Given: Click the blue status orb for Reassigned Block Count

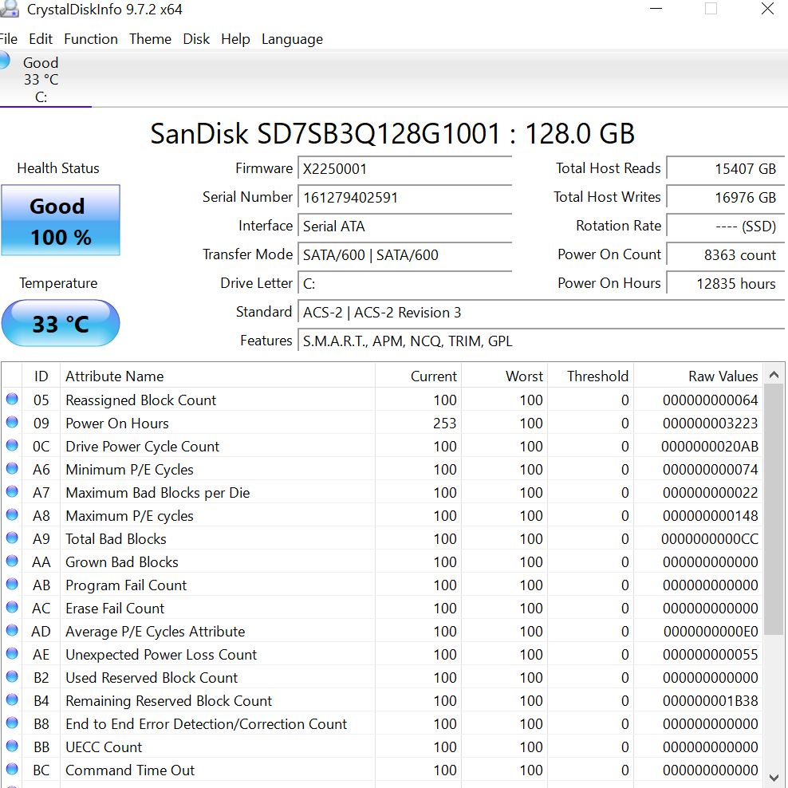Looking at the screenshot, I should pyautogui.click(x=12, y=400).
